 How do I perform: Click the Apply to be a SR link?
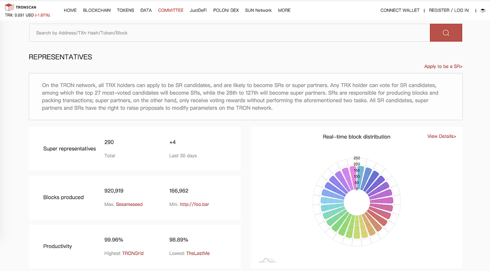[443, 66]
